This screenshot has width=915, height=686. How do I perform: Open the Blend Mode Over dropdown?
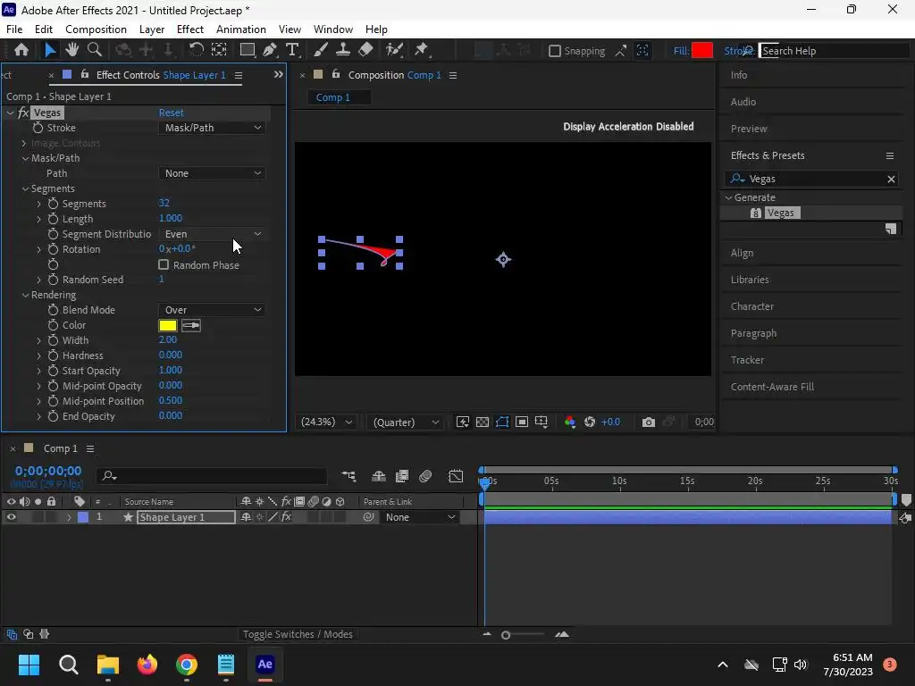click(213, 310)
